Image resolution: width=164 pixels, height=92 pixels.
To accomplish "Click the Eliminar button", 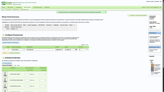I will [x=5, y=53].
